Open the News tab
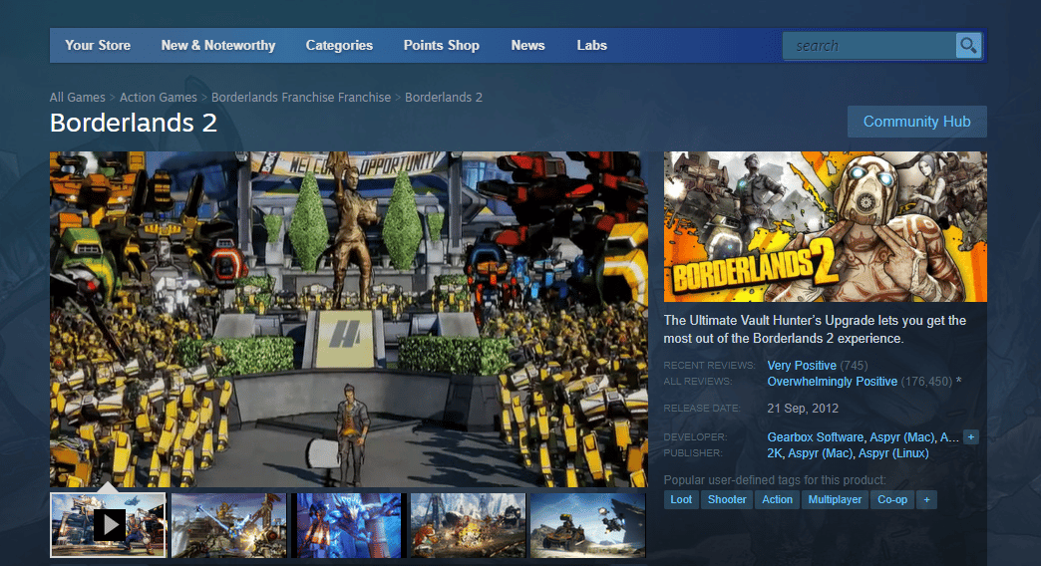The width and height of the screenshot is (1041, 566). point(527,45)
